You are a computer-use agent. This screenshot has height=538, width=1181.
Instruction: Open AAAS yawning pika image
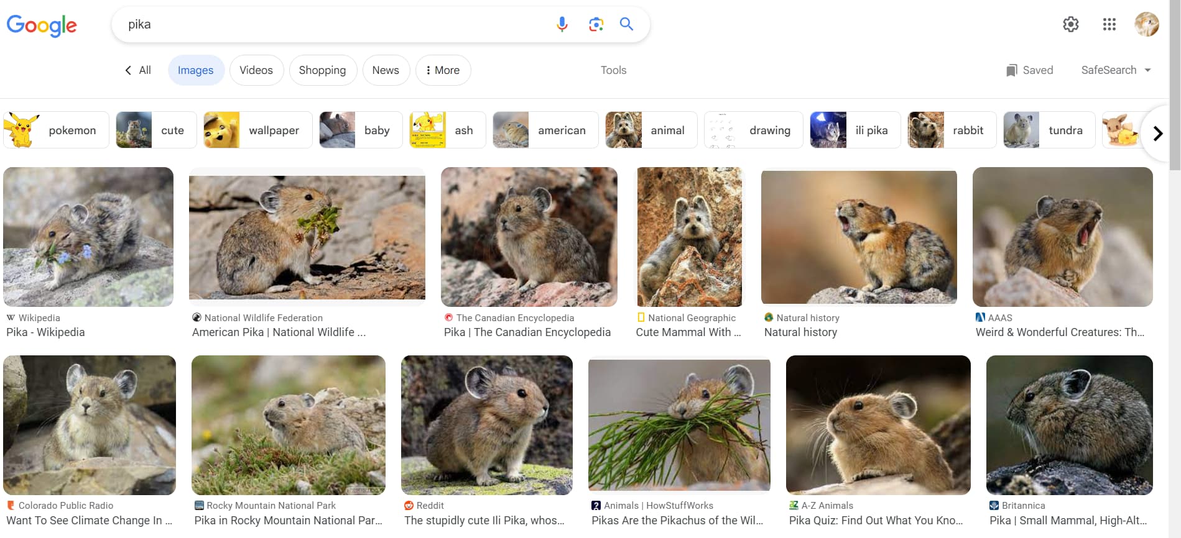pos(1063,237)
